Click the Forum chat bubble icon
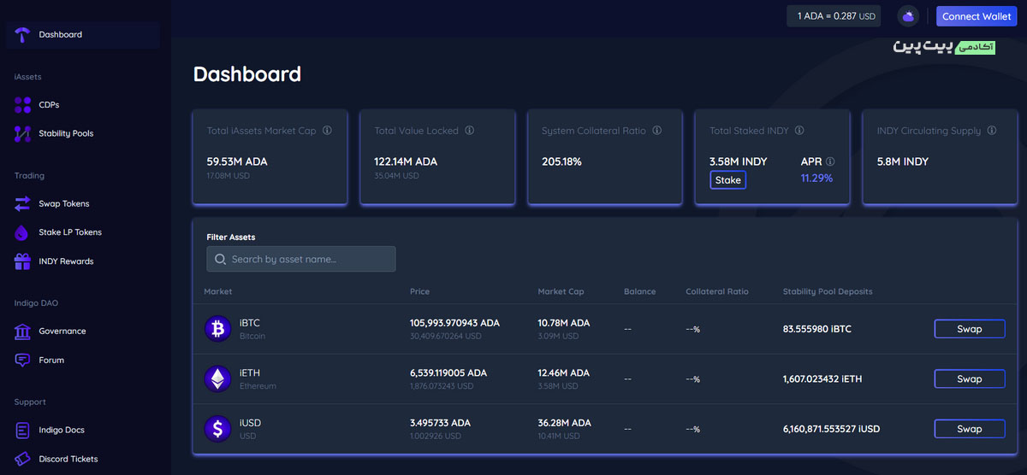Image resolution: width=1027 pixels, height=475 pixels. [23, 361]
